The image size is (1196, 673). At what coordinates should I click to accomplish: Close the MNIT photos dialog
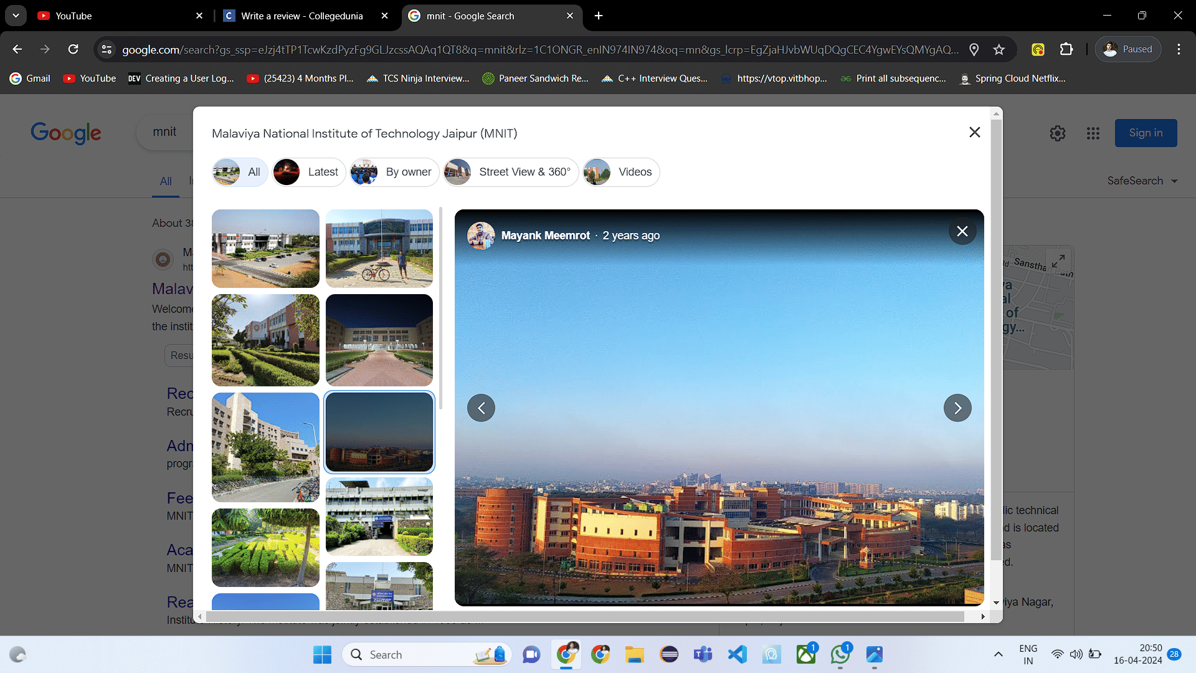pyautogui.click(x=974, y=132)
